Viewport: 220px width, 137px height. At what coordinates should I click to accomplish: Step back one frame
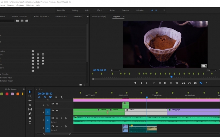tap(159, 83)
